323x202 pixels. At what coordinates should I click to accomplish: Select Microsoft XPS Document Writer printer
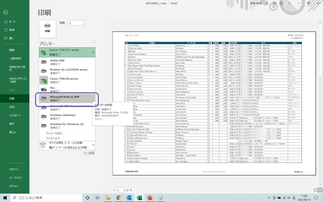[67, 107]
